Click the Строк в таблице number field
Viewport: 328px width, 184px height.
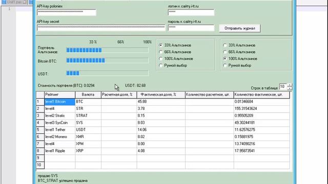click(x=283, y=86)
